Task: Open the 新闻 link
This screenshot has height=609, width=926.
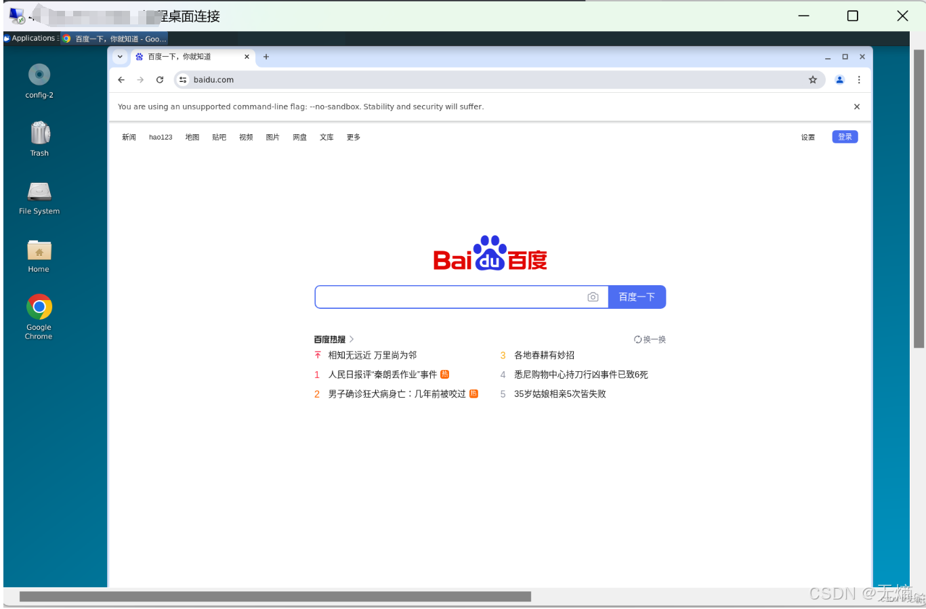Action: pos(129,138)
